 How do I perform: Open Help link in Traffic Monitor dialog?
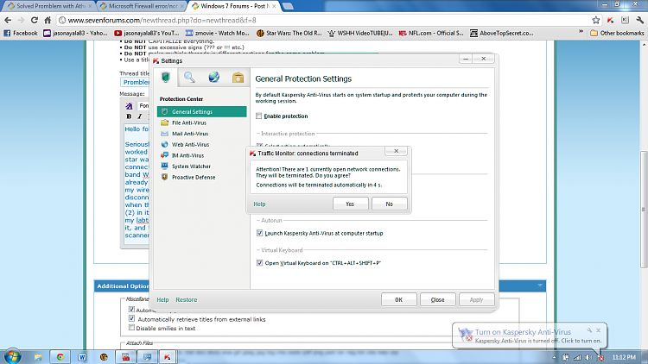pos(259,204)
